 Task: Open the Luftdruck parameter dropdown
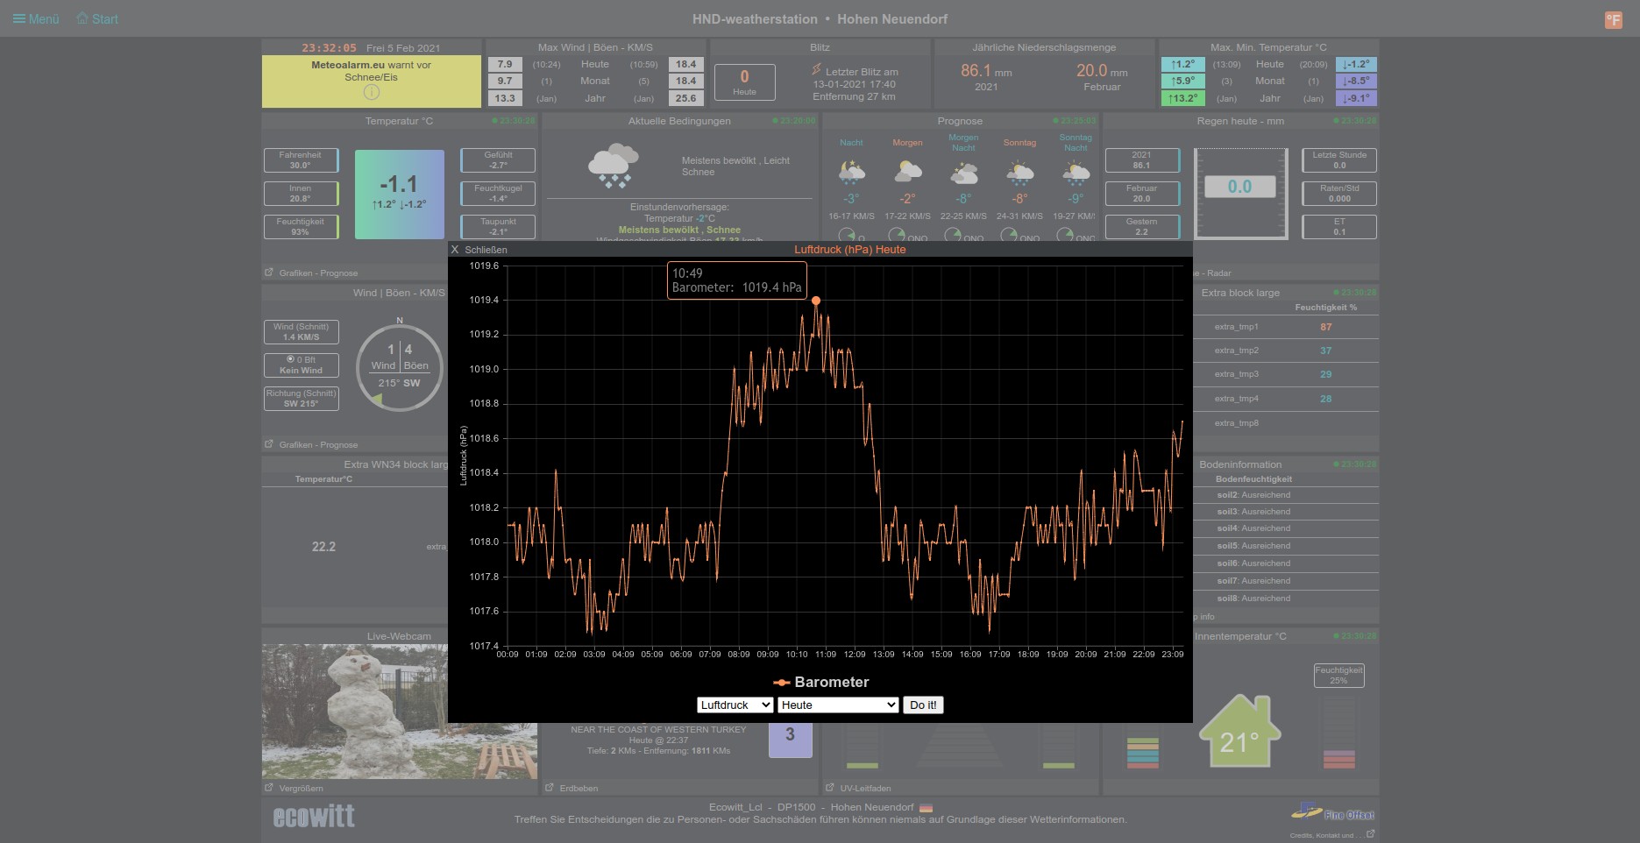tap(735, 705)
